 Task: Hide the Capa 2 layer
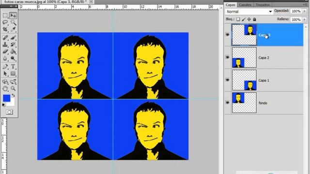228,58
